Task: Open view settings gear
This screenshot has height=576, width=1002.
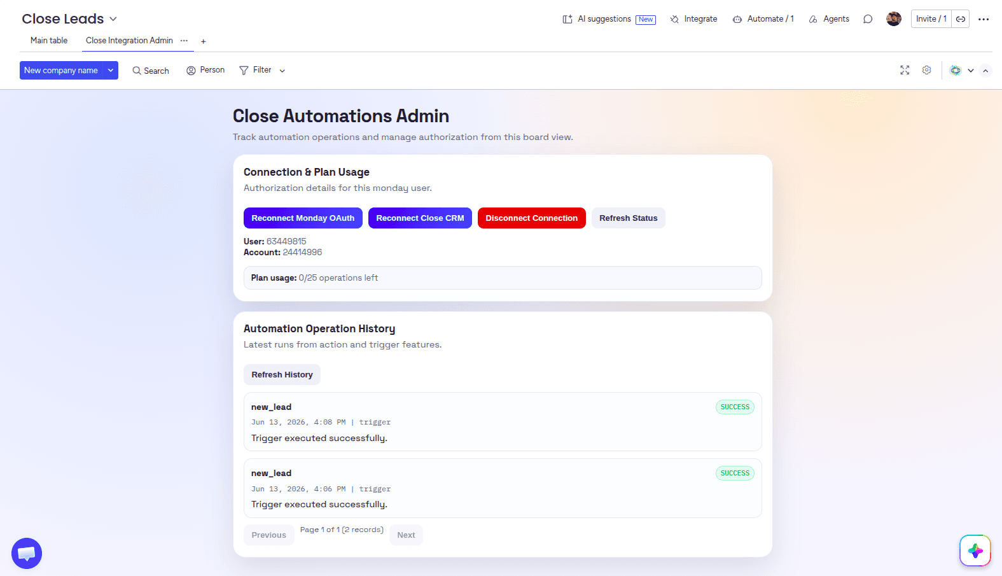Action: 927,70
